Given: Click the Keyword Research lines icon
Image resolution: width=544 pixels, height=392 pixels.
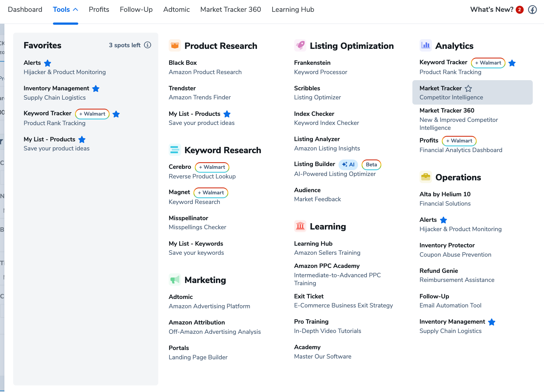Looking at the screenshot, I should coord(175,150).
